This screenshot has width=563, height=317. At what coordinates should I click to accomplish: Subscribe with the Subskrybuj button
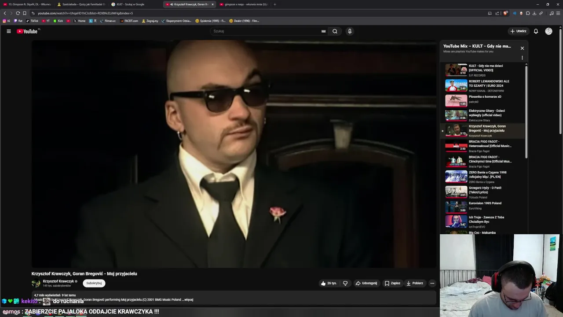(x=94, y=283)
